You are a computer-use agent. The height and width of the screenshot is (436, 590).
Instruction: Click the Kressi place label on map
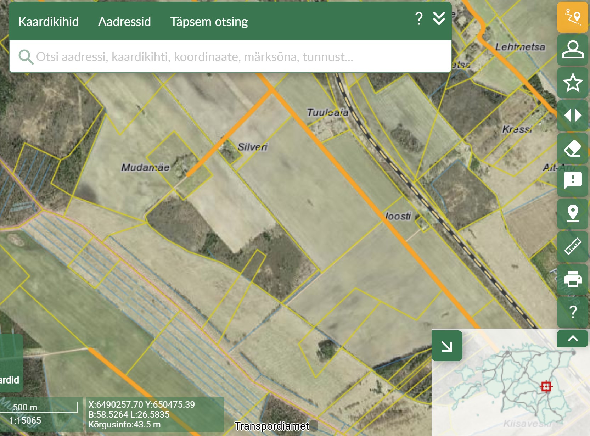(x=517, y=129)
